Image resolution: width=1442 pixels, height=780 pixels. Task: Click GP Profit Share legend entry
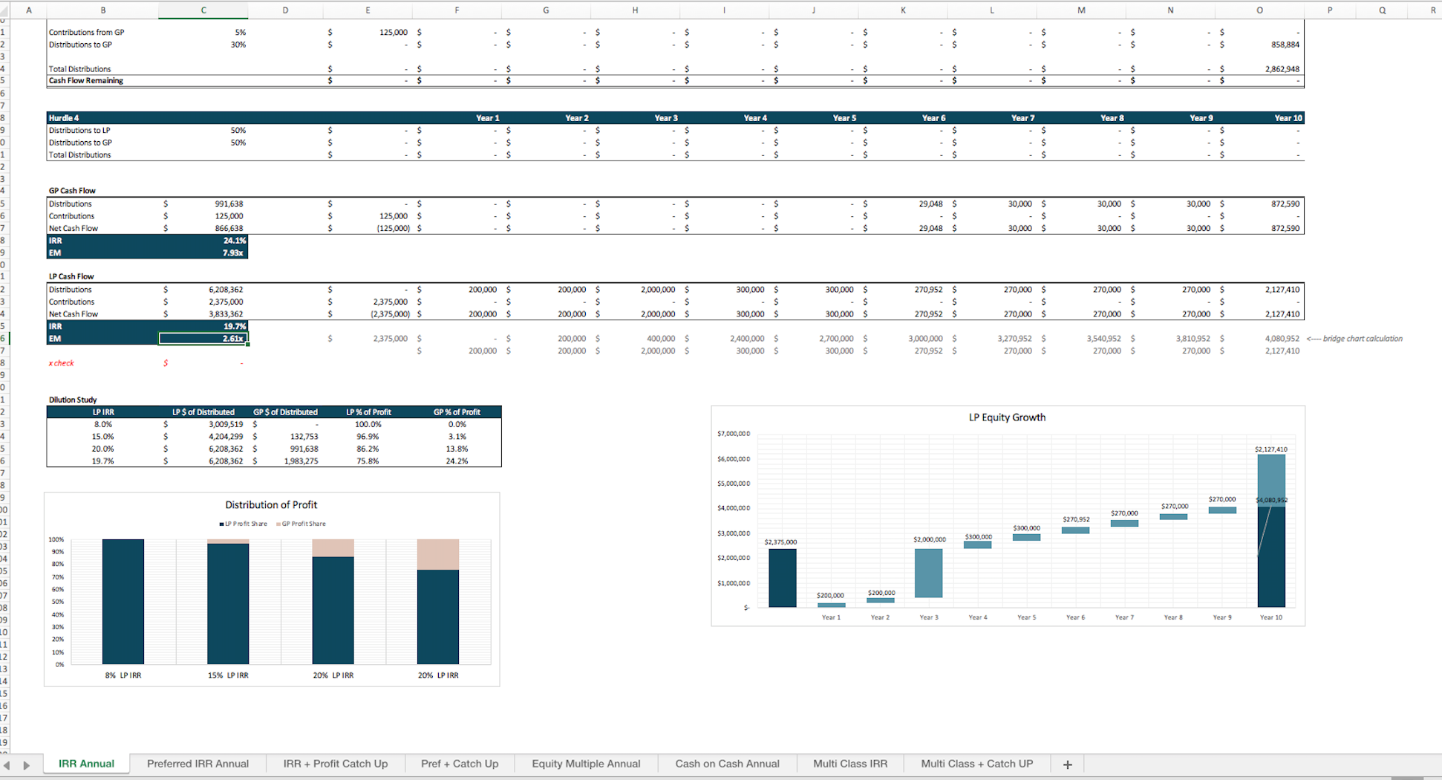click(x=301, y=524)
